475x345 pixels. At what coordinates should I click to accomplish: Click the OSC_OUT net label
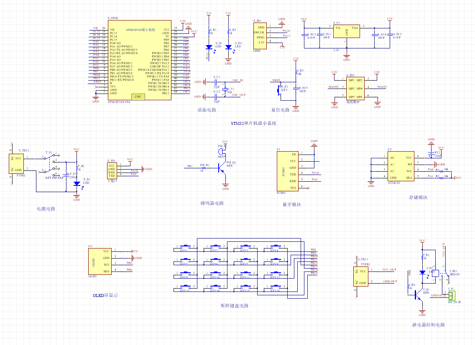[x=239, y=95]
